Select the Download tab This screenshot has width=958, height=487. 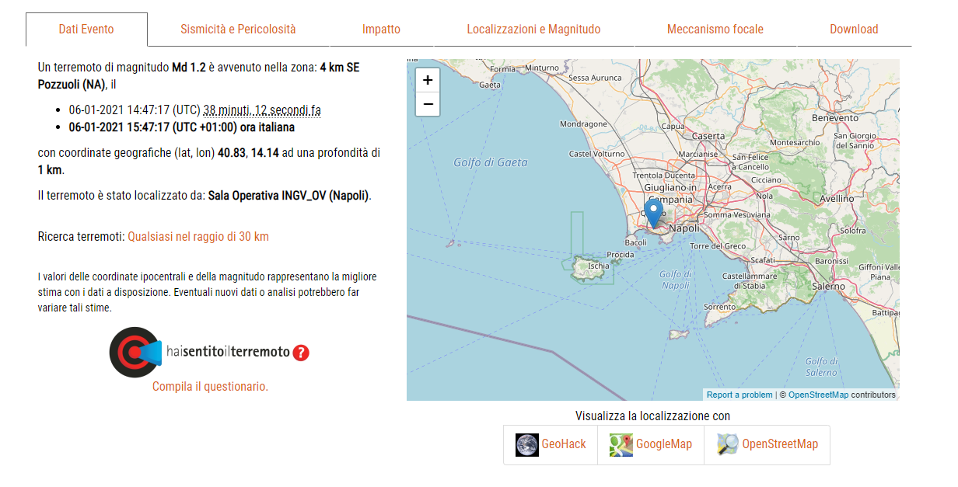(x=854, y=28)
